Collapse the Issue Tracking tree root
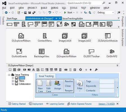 pos(9,75)
